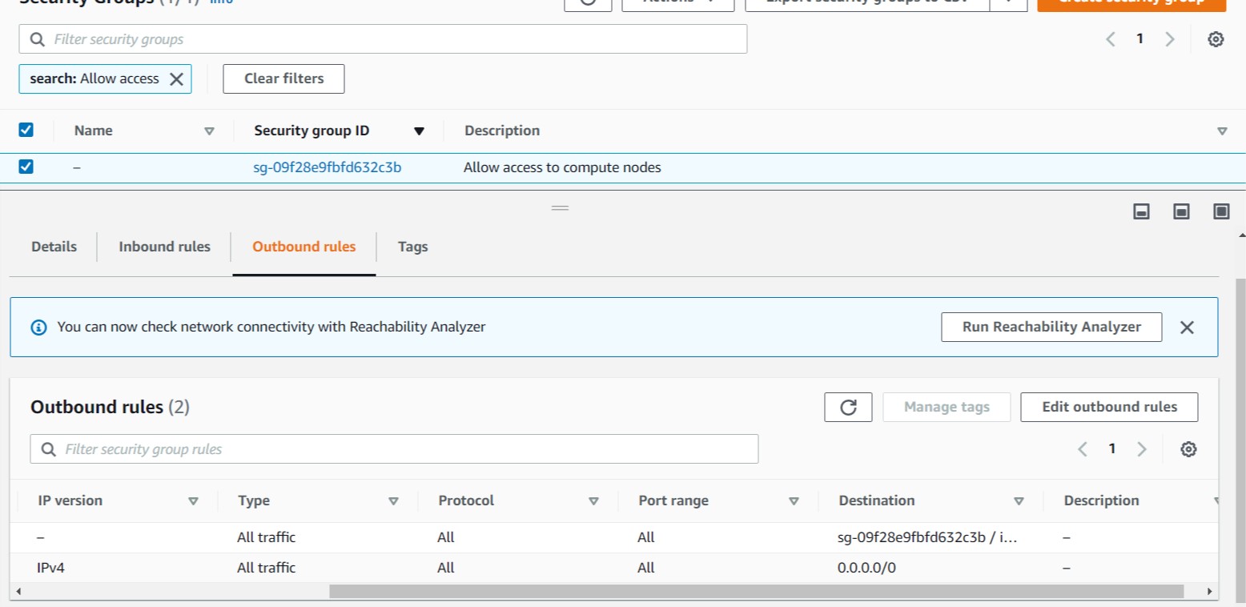The width and height of the screenshot is (1246, 607).
Task: Collapse detail panel with the minimized layout icon
Action: coord(1141,211)
